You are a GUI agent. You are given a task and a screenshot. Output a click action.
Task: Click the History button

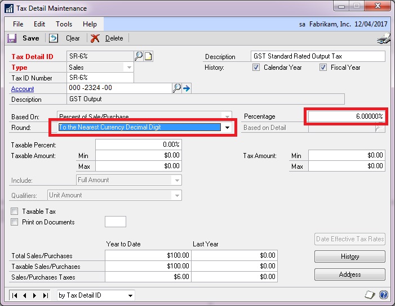350,256
